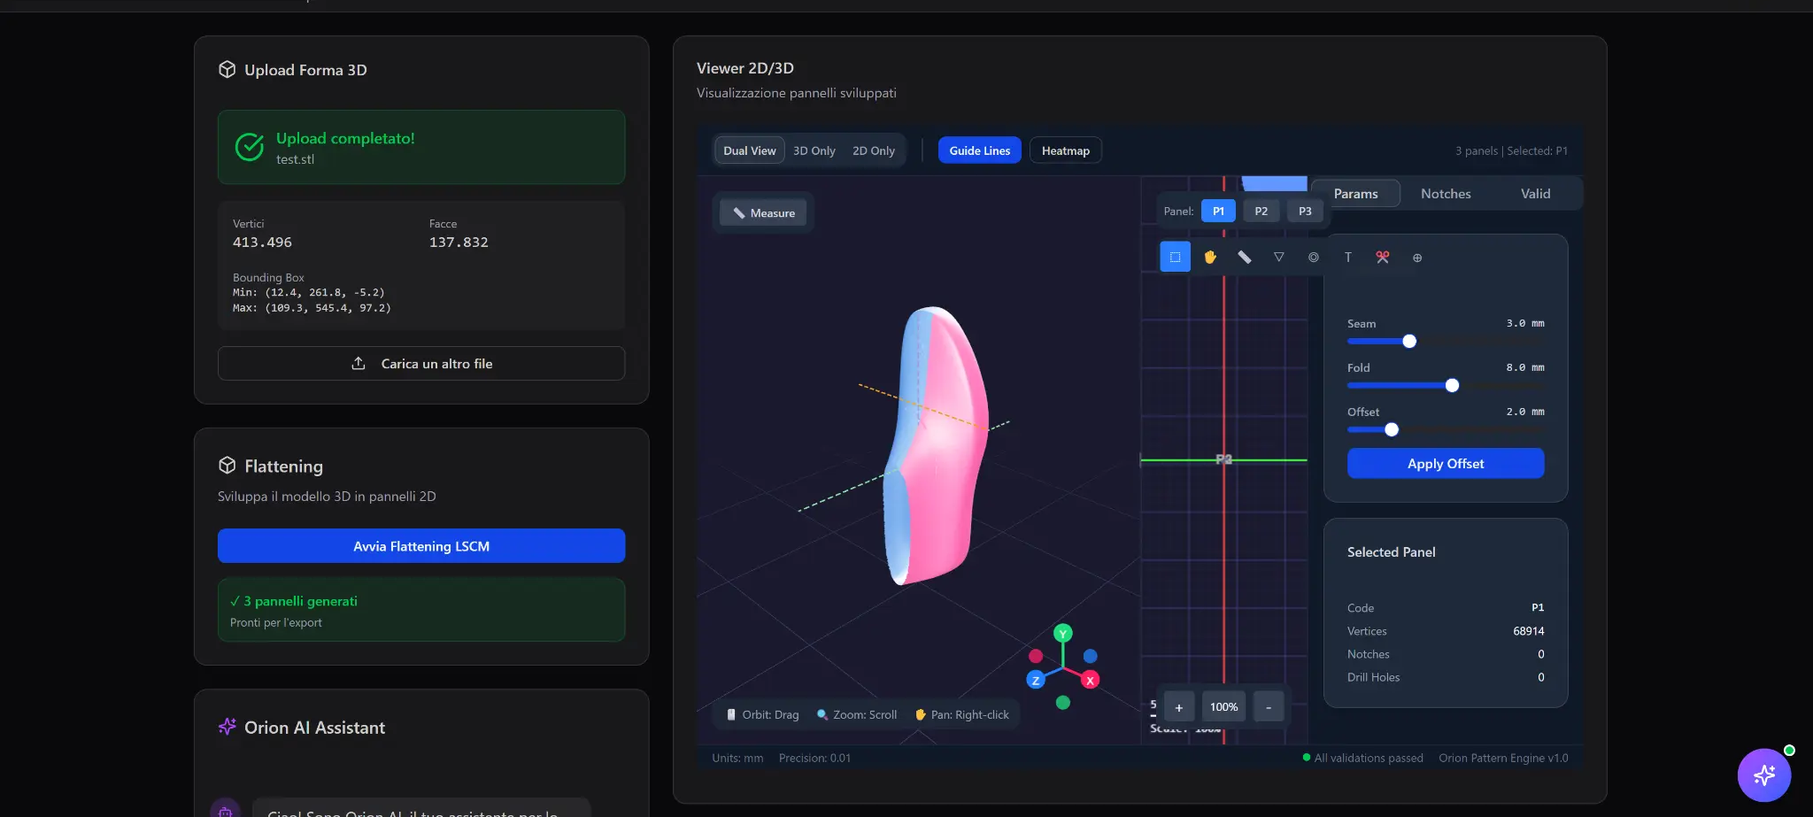This screenshot has height=817, width=1813.
Task: Click the crosshair circle tool
Action: [x=1416, y=258]
